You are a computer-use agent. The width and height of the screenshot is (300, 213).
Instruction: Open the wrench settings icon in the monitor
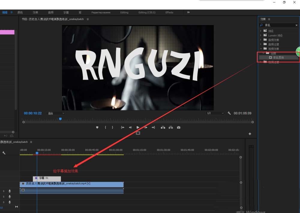click(x=229, y=113)
